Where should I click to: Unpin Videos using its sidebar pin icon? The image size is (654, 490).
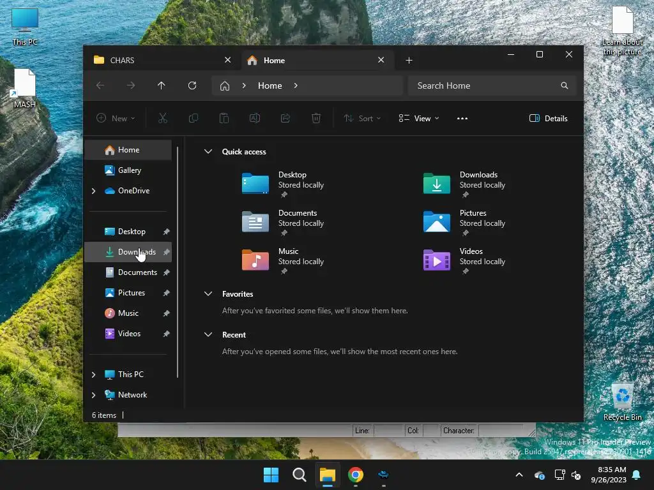167,334
